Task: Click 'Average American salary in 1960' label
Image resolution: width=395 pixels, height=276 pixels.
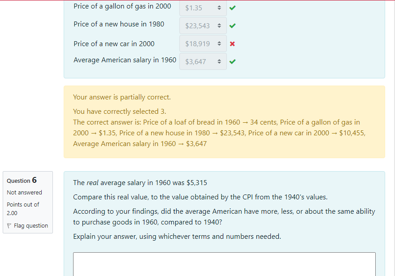Action: click(x=125, y=60)
